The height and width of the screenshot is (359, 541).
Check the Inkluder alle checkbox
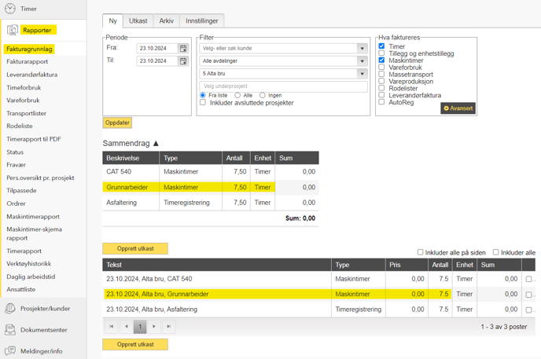[x=496, y=252]
